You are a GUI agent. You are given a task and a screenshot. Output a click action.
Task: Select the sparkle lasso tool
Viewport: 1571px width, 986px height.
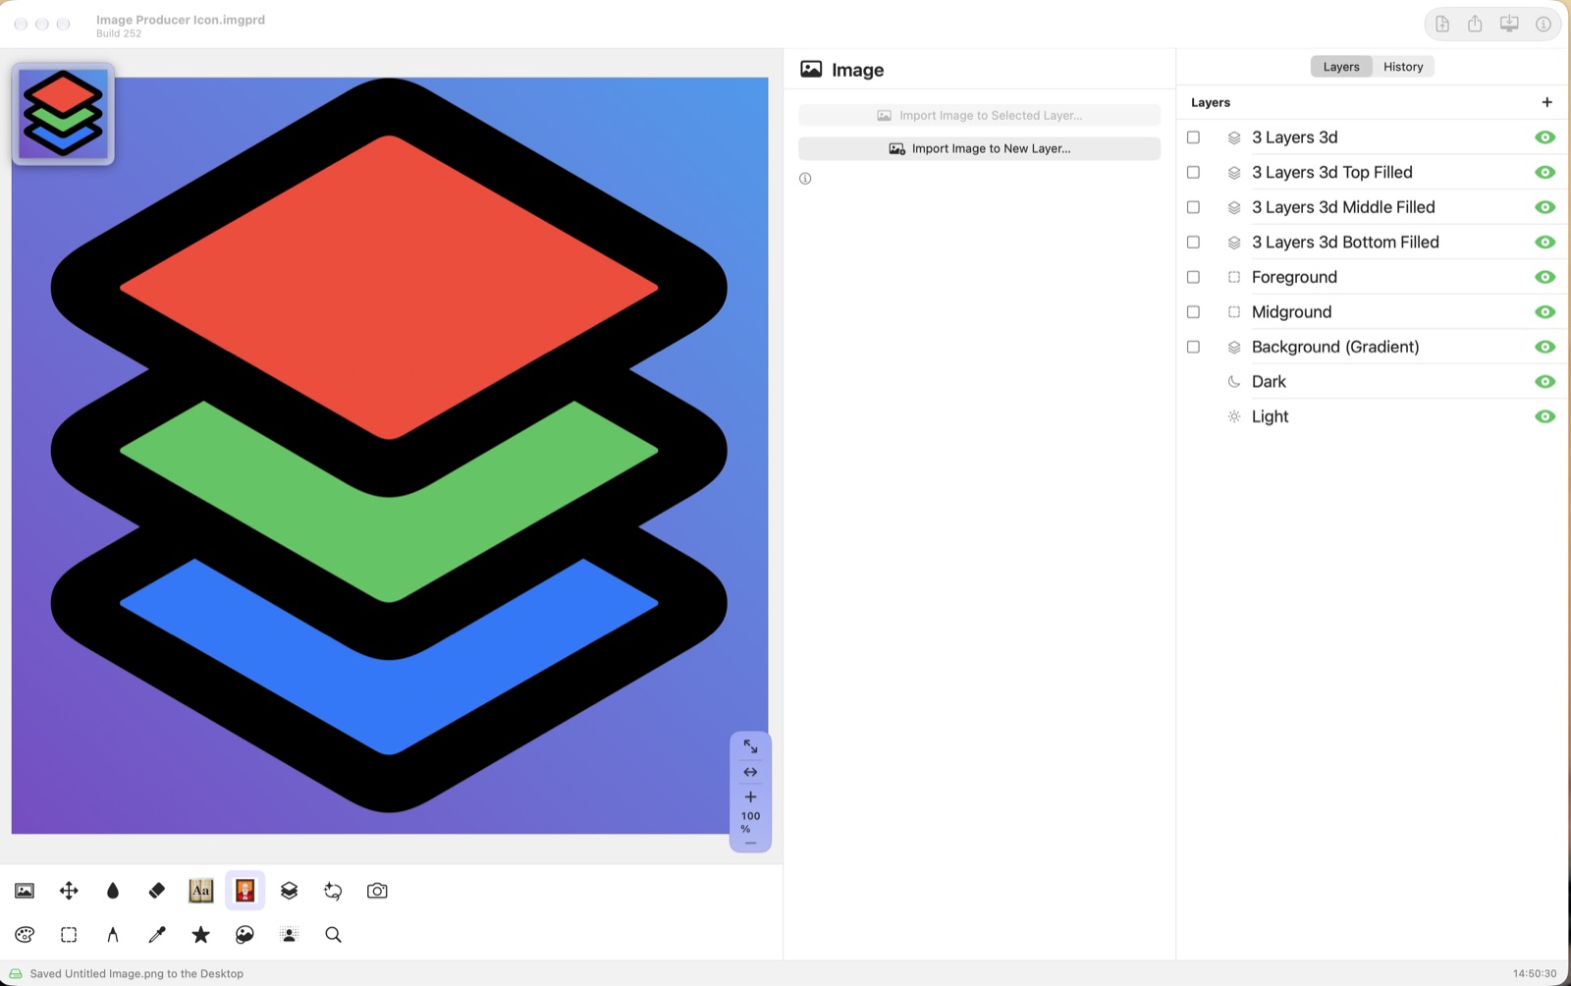click(333, 891)
